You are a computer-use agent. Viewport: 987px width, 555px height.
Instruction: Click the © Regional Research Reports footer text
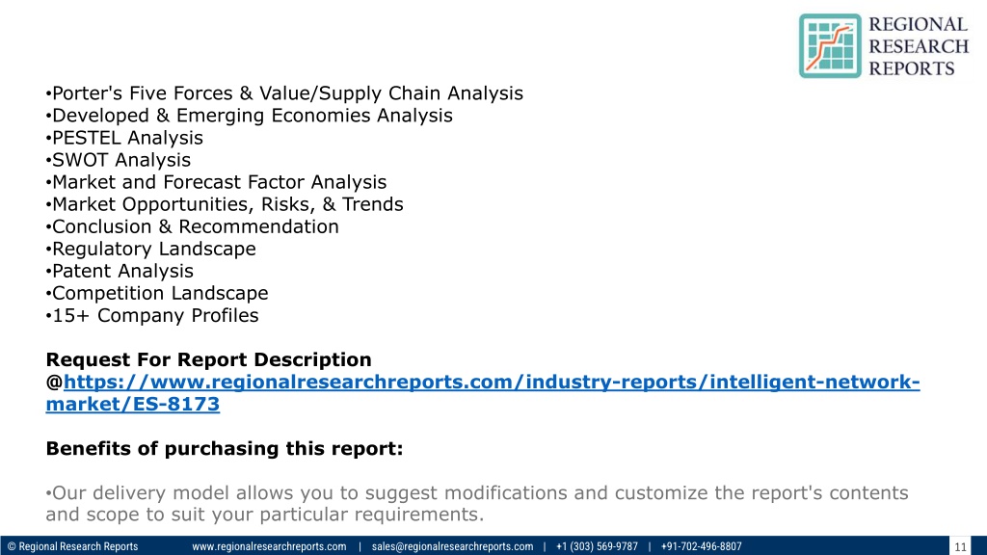pyautogui.click(x=72, y=546)
